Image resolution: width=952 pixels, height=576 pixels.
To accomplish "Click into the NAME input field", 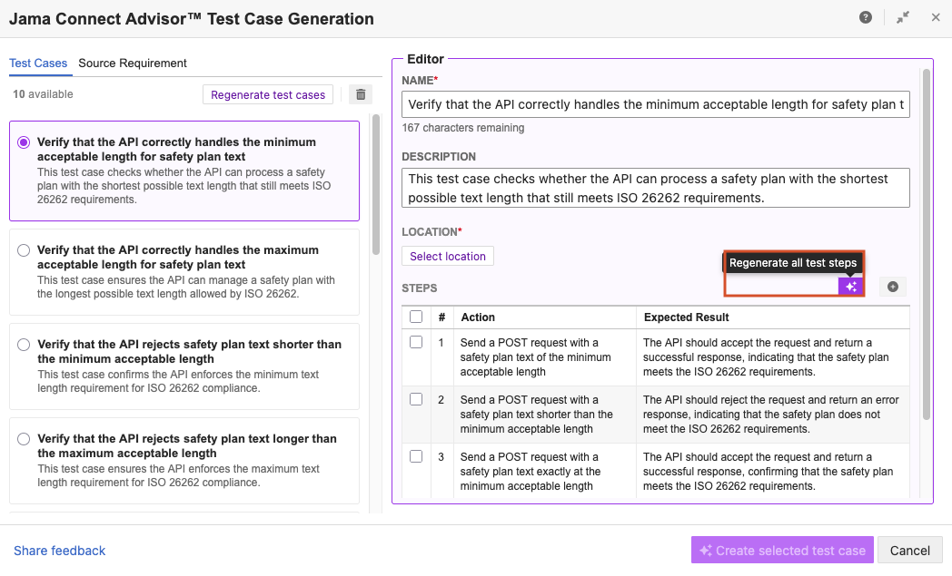I will (656, 104).
